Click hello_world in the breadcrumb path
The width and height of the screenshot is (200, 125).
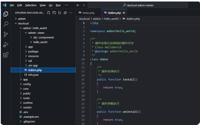tap(111, 19)
